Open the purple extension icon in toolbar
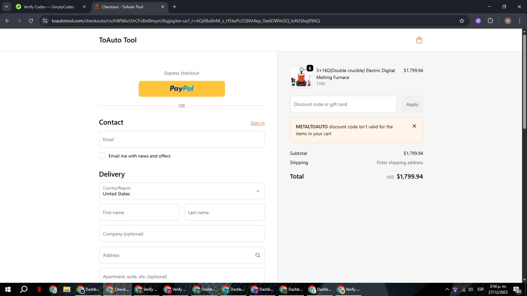Image resolution: width=527 pixels, height=296 pixels. (478, 21)
